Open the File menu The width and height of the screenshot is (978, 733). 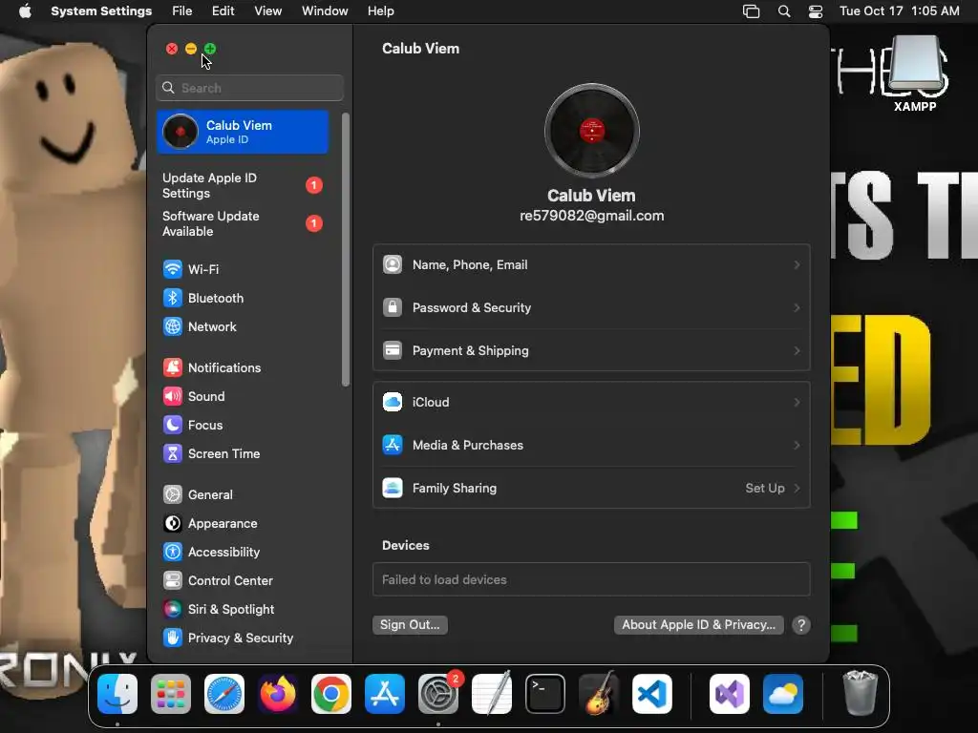tap(182, 11)
